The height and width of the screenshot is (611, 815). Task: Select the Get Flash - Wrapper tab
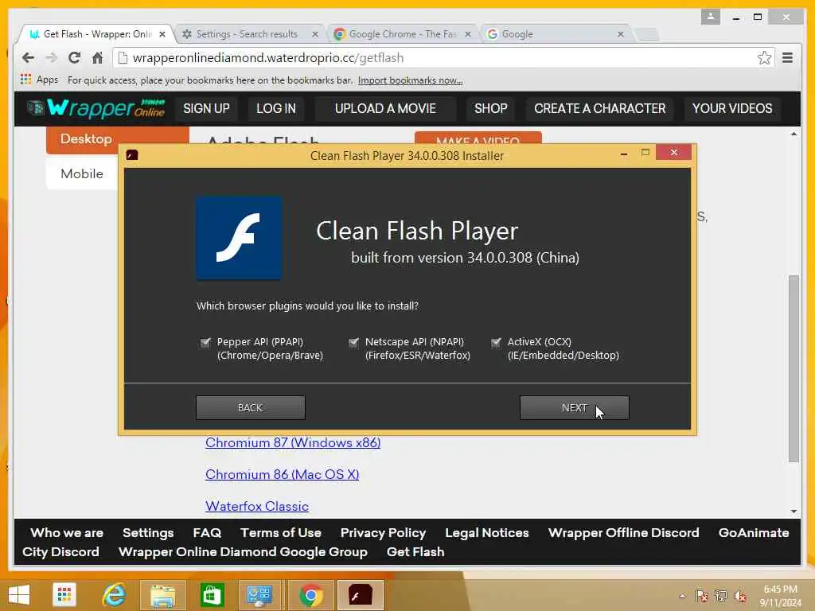pyautogui.click(x=97, y=34)
